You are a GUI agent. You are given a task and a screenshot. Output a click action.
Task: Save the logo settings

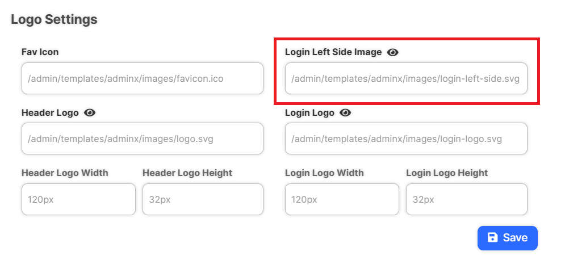point(507,238)
